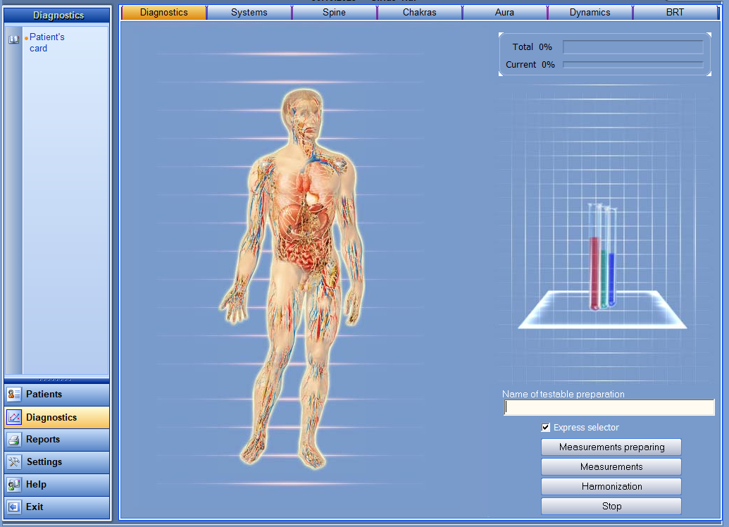Click the Diagnostics chart icon in sidebar
This screenshot has width=729, height=527.
pyautogui.click(x=14, y=417)
